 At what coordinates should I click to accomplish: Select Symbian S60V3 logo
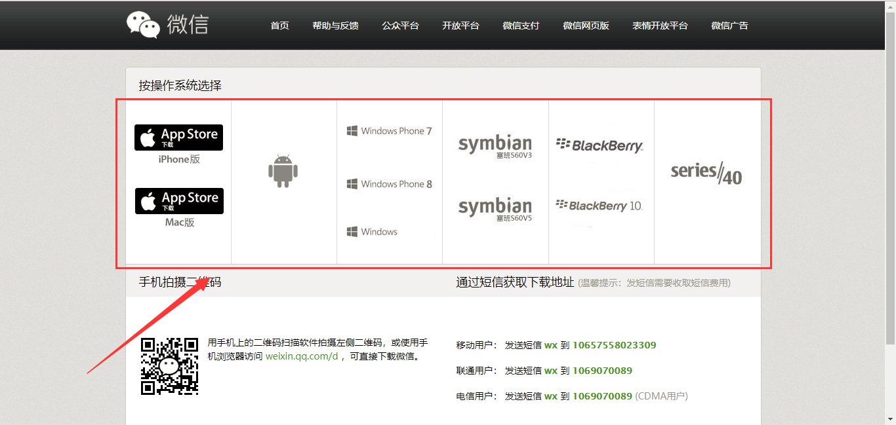point(495,147)
